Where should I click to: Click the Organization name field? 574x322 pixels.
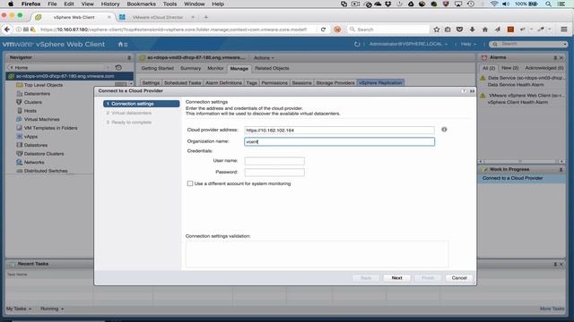click(x=339, y=141)
